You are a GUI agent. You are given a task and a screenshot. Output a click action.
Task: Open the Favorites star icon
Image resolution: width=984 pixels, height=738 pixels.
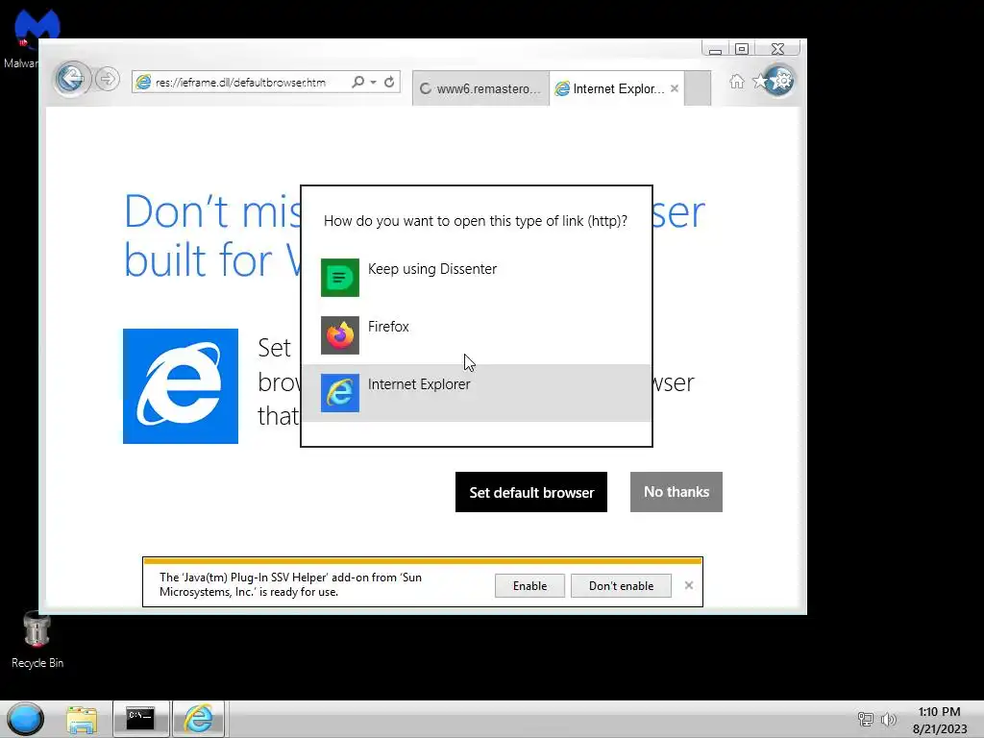coord(759,81)
